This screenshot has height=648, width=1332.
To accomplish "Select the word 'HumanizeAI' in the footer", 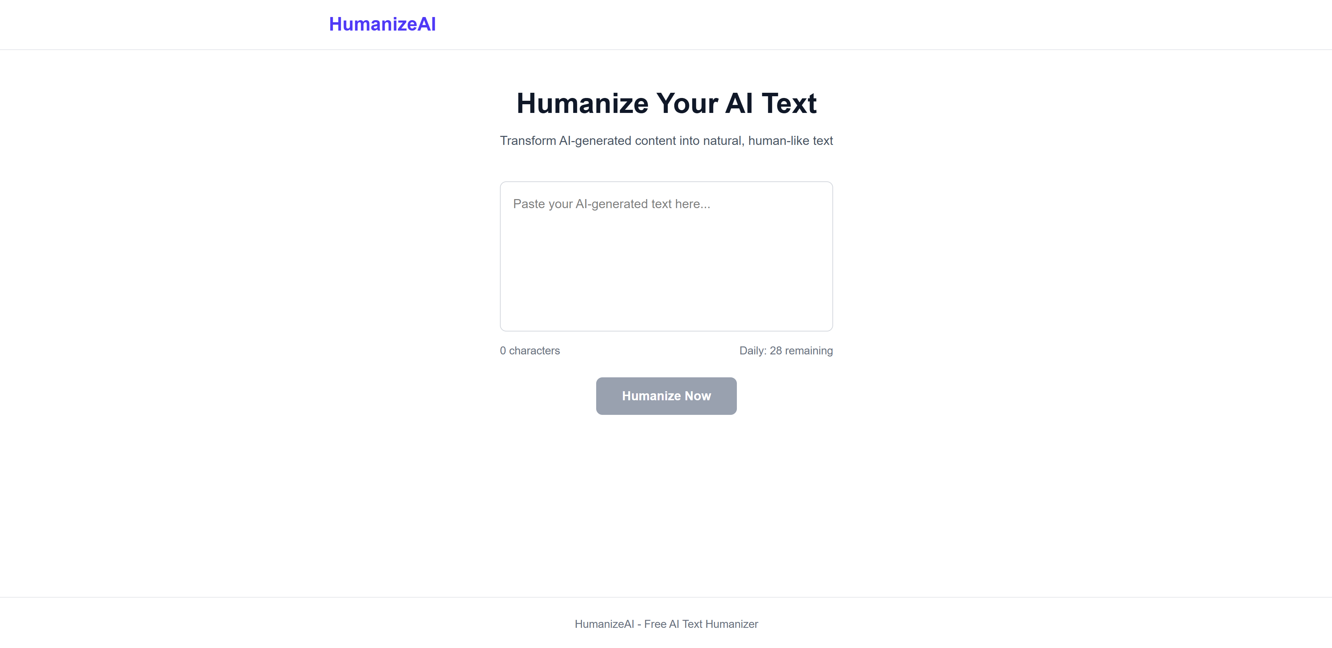I will click(x=604, y=624).
